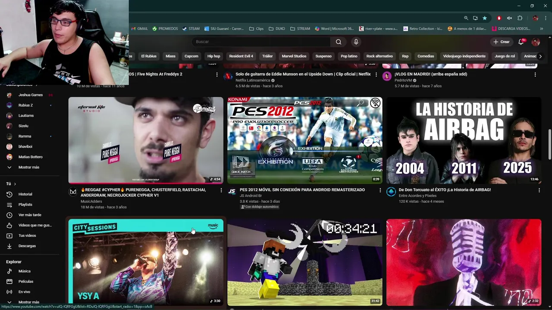Select the Marvel Studios filter chip

pos(294,56)
